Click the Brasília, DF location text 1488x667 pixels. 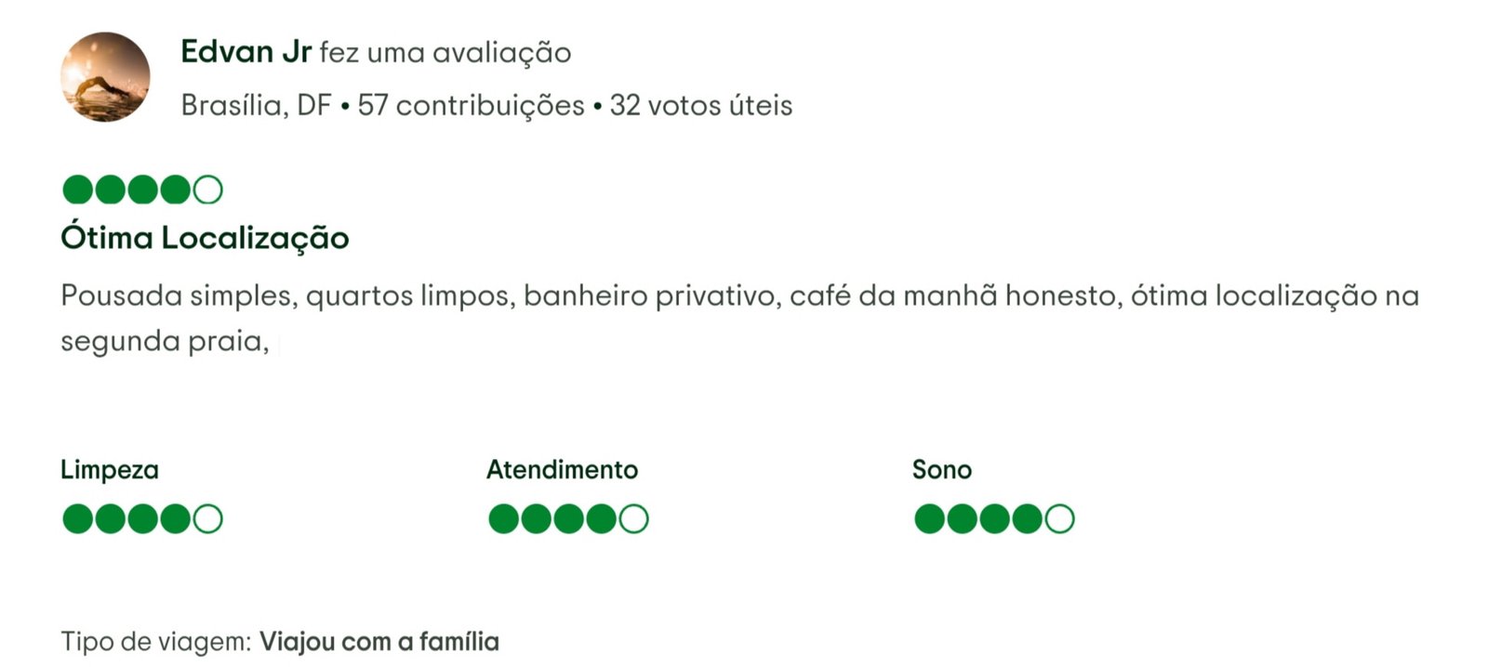click(256, 106)
